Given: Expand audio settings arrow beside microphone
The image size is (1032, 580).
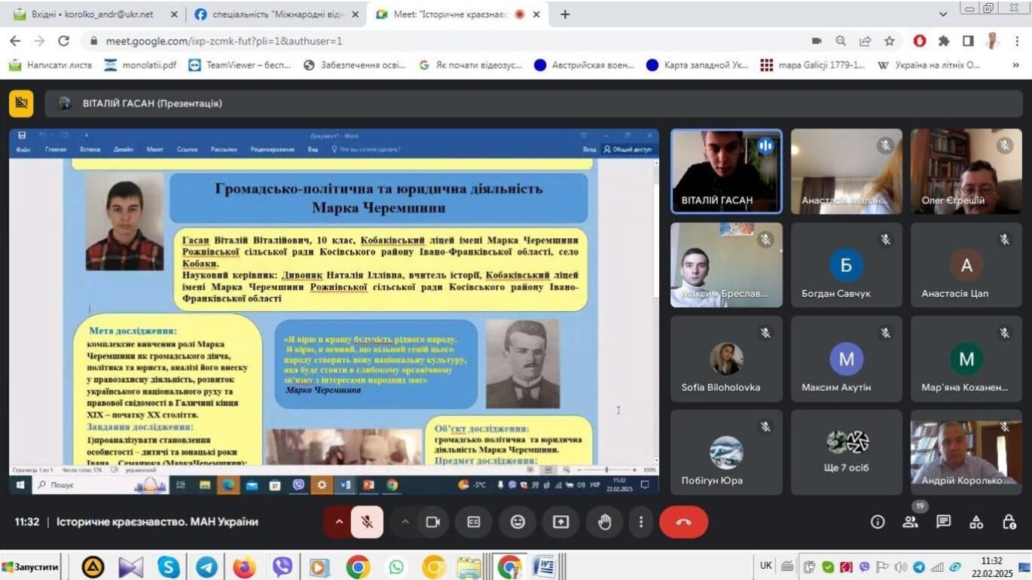Looking at the screenshot, I should (x=339, y=522).
